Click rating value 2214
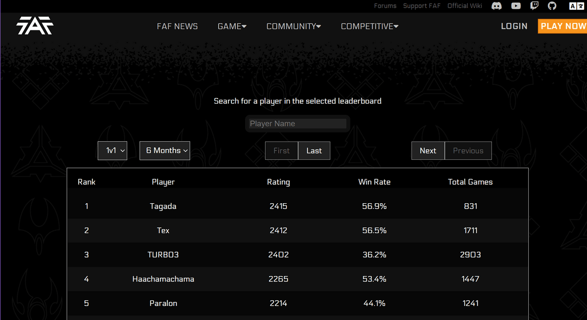The image size is (587, 320). click(278, 303)
